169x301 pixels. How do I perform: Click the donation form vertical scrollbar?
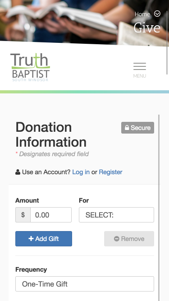[x=159, y=208]
